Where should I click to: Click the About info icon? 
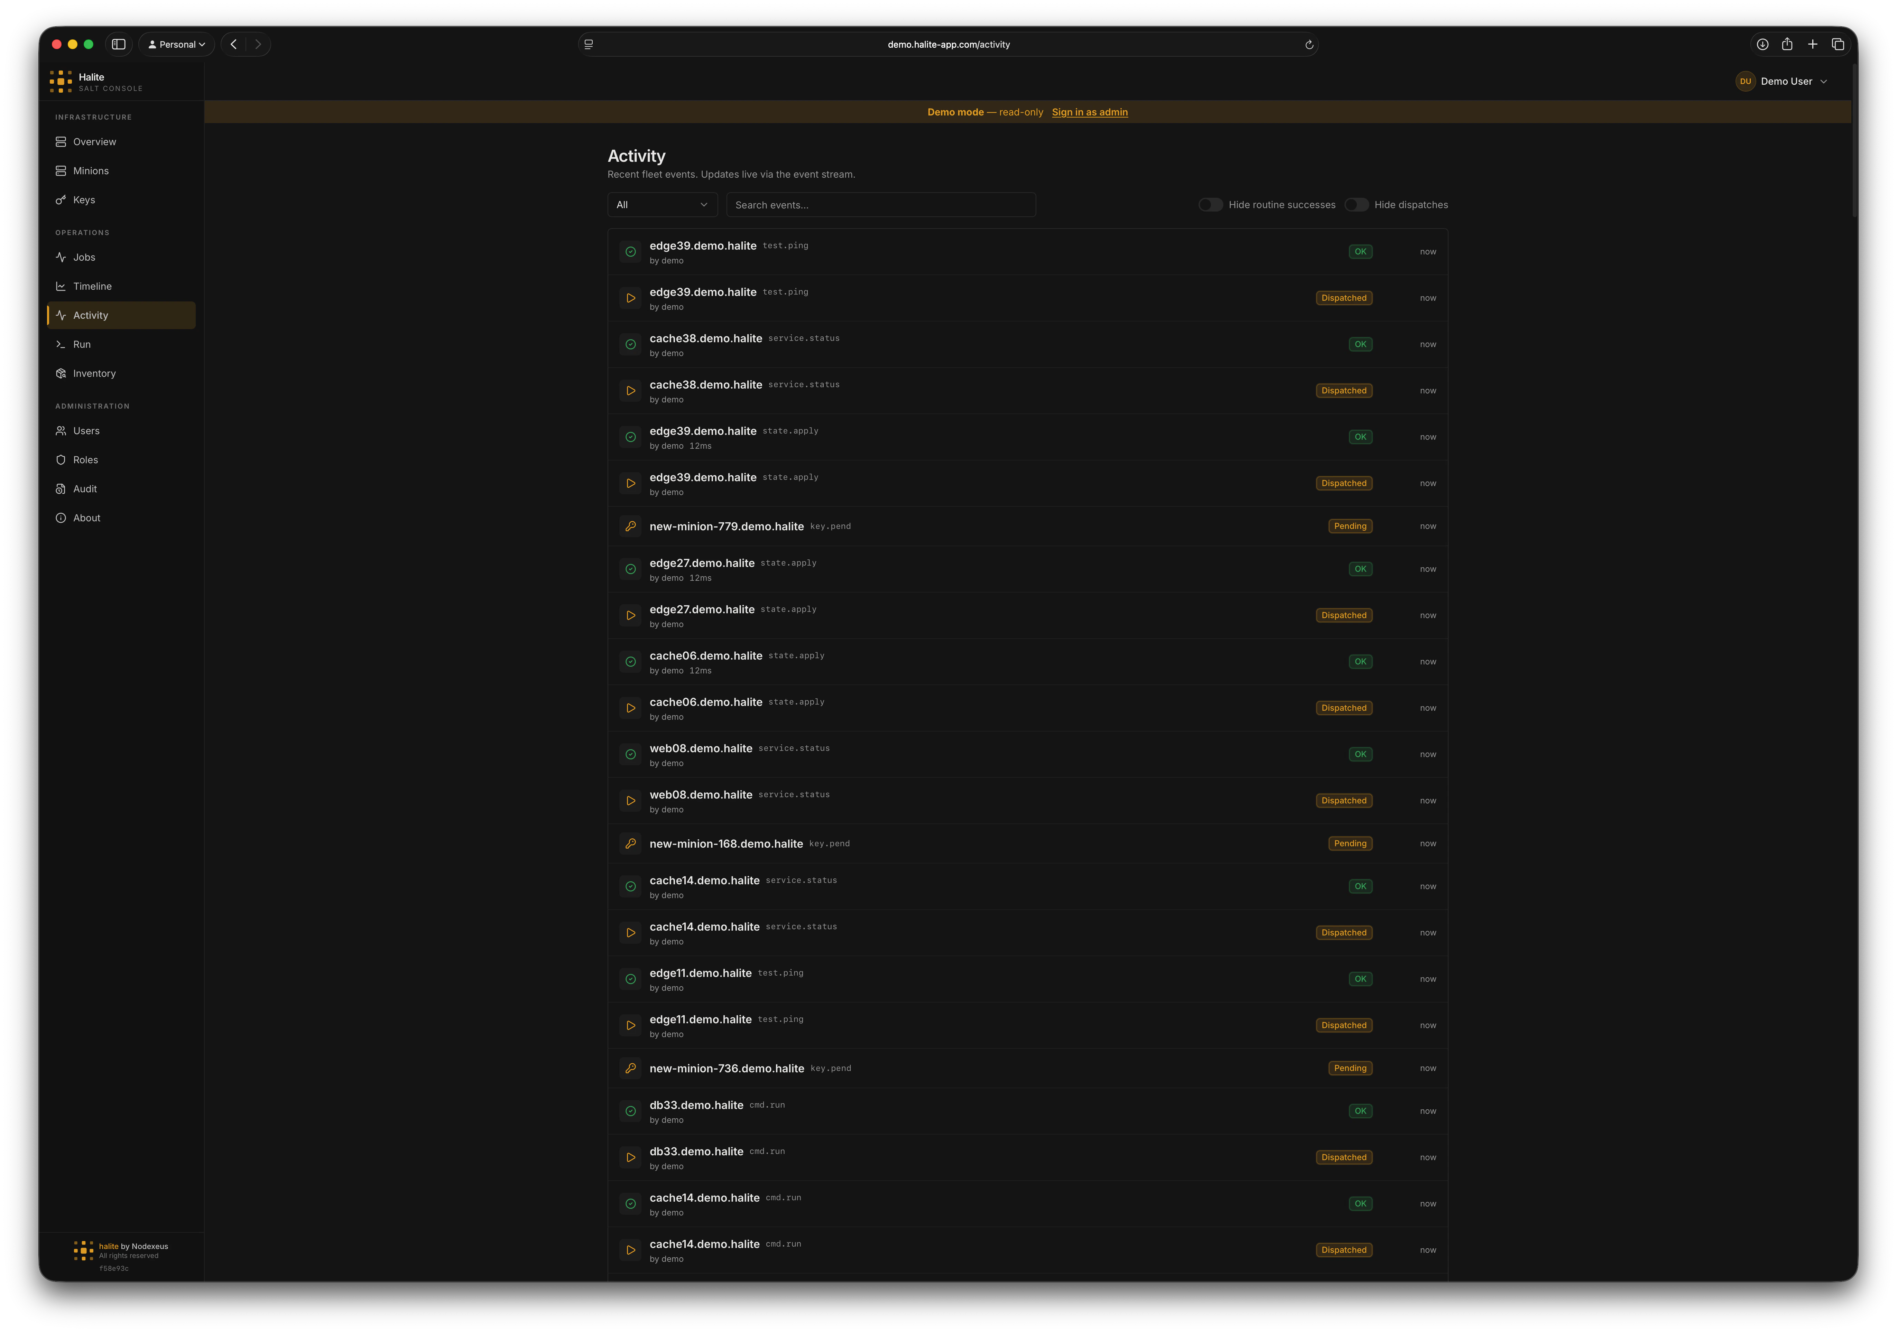coord(61,518)
